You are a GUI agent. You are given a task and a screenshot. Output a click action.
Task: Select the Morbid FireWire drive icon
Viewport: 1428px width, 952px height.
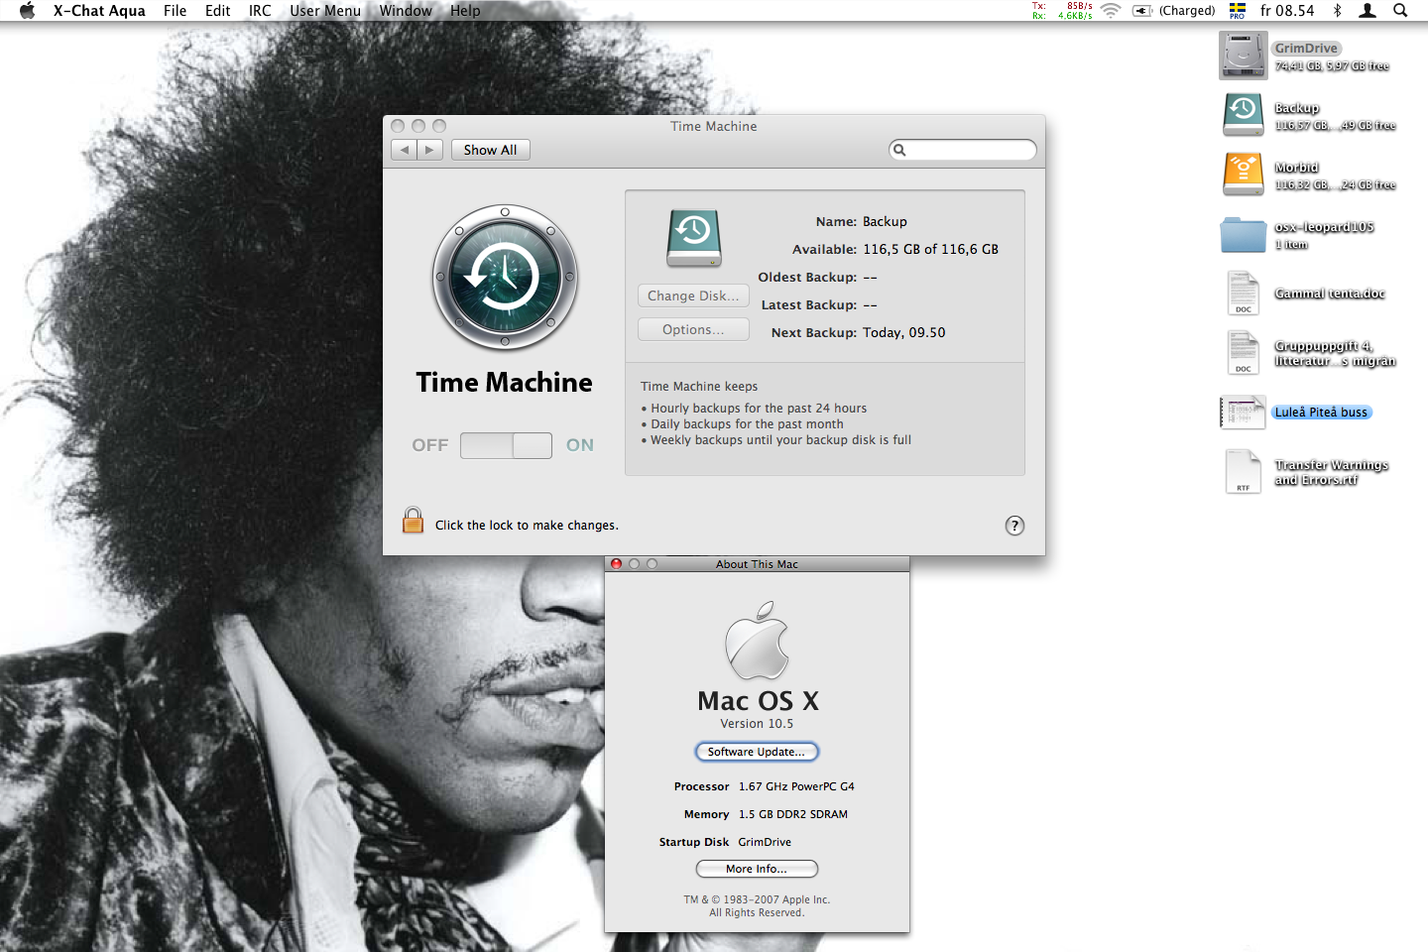(x=1244, y=175)
